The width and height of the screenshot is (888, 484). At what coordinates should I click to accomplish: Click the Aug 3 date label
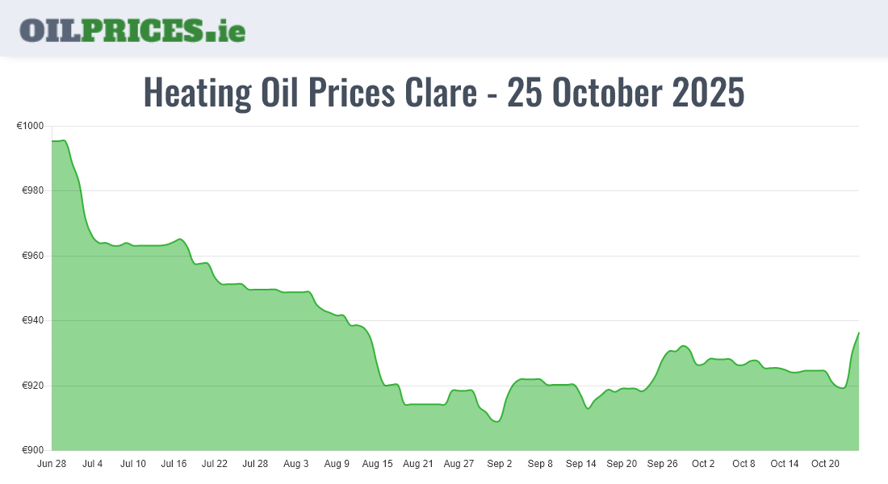[x=296, y=464]
